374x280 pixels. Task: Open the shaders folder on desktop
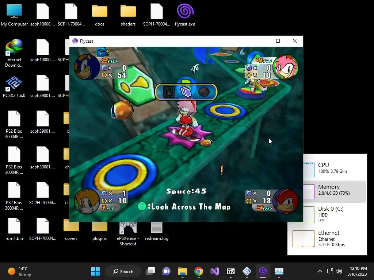pyautogui.click(x=128, y=15)
